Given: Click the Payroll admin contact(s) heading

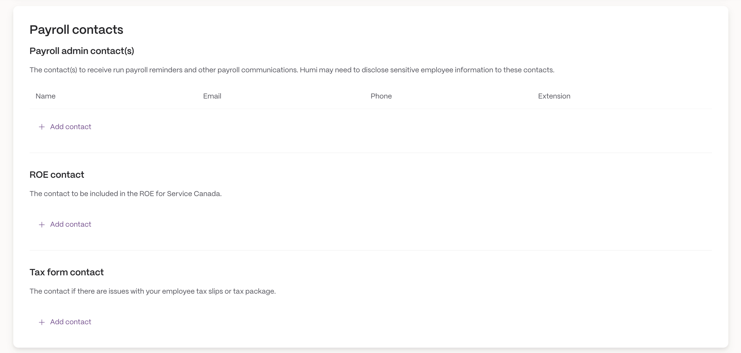Looking at the screenshot, I should pyautogui.click(x=82, y=51).
